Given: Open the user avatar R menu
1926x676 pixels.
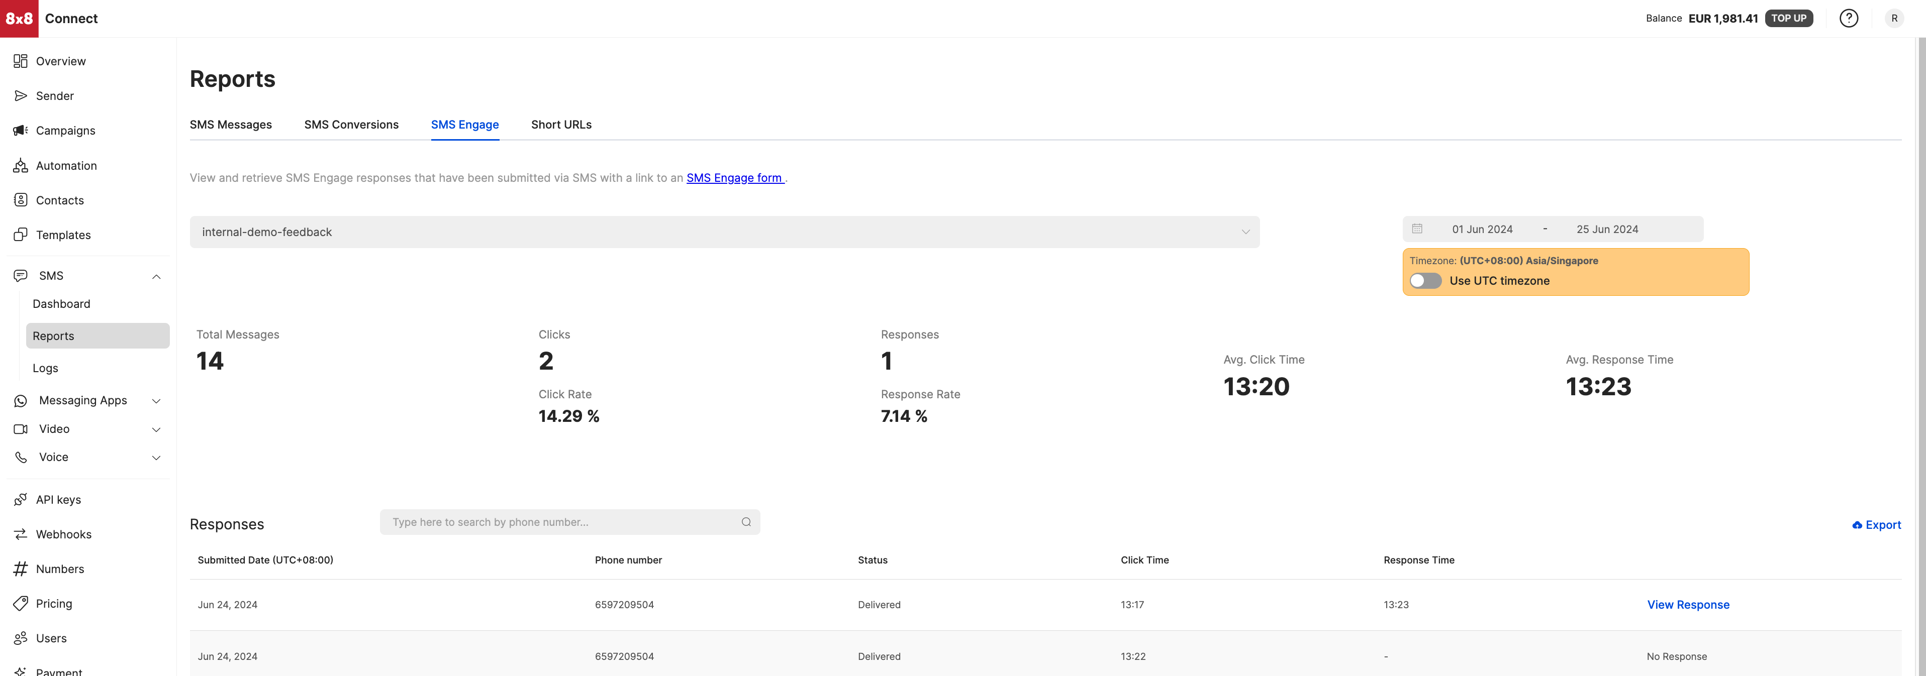Looking at the screenshot, I should click(x=1894, y=18).
